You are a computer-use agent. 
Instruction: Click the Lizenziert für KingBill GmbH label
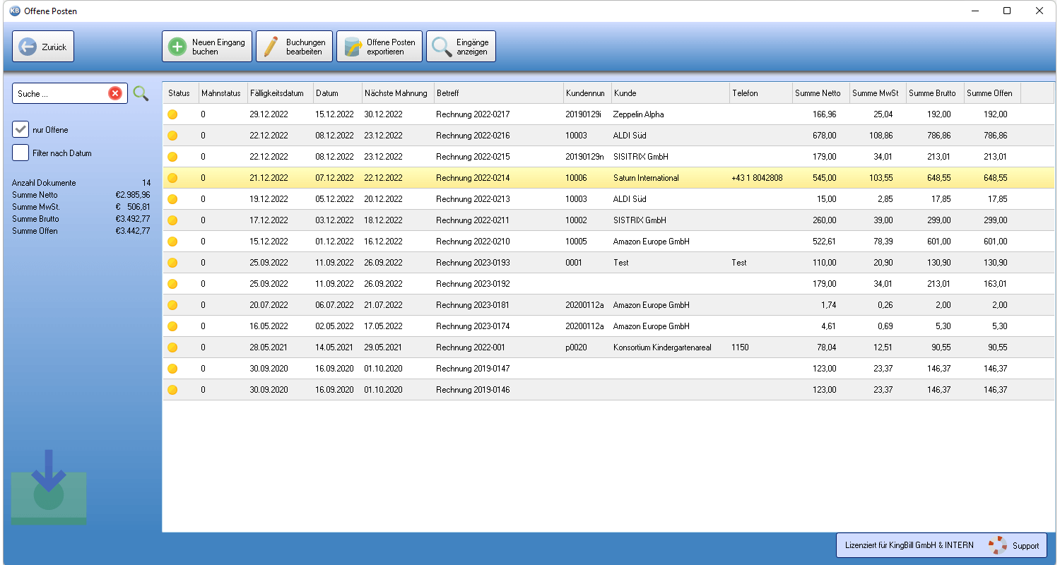[909, 545]
